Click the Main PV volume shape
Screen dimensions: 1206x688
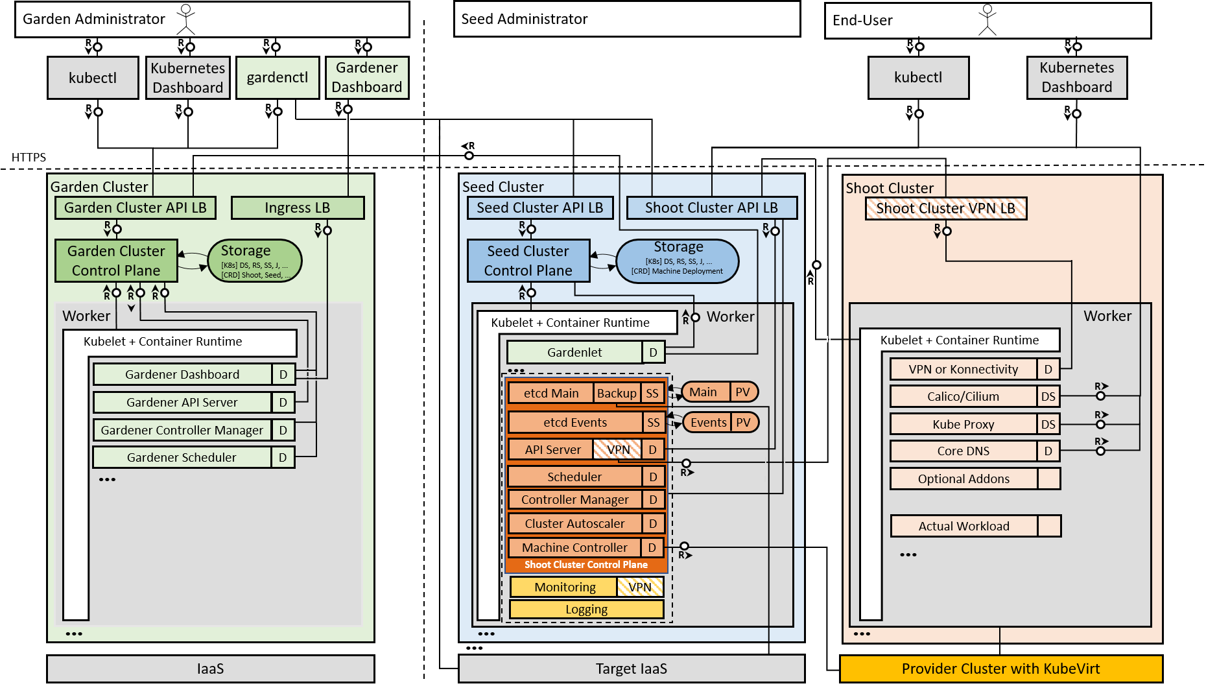click(x=719, y=392)
